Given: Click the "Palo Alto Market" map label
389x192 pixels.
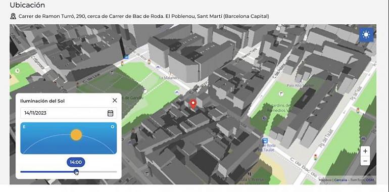Looking at the screenshot, I should click(x=301, y=85).
